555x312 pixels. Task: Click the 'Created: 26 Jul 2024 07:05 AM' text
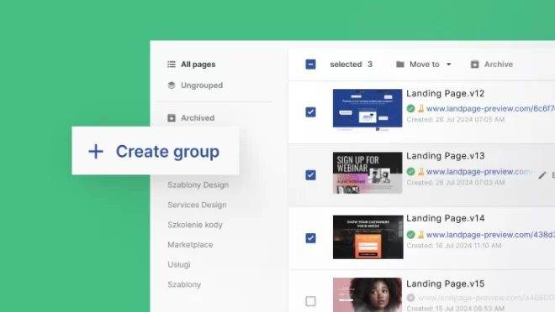pyautogui.click(x=456, y=120)
